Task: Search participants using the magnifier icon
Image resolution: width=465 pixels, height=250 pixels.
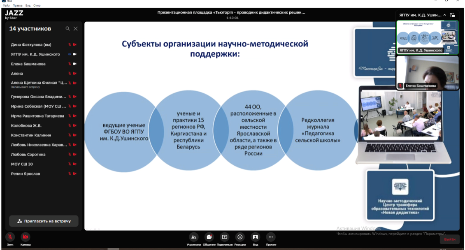Action: tap(68, 29)
